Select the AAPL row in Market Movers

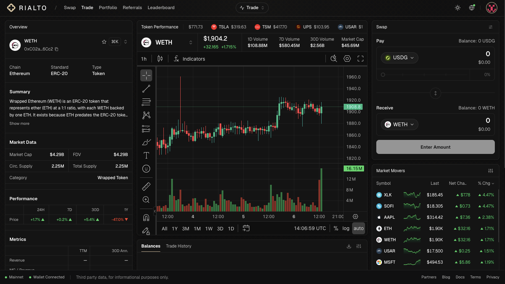point(435,217)
